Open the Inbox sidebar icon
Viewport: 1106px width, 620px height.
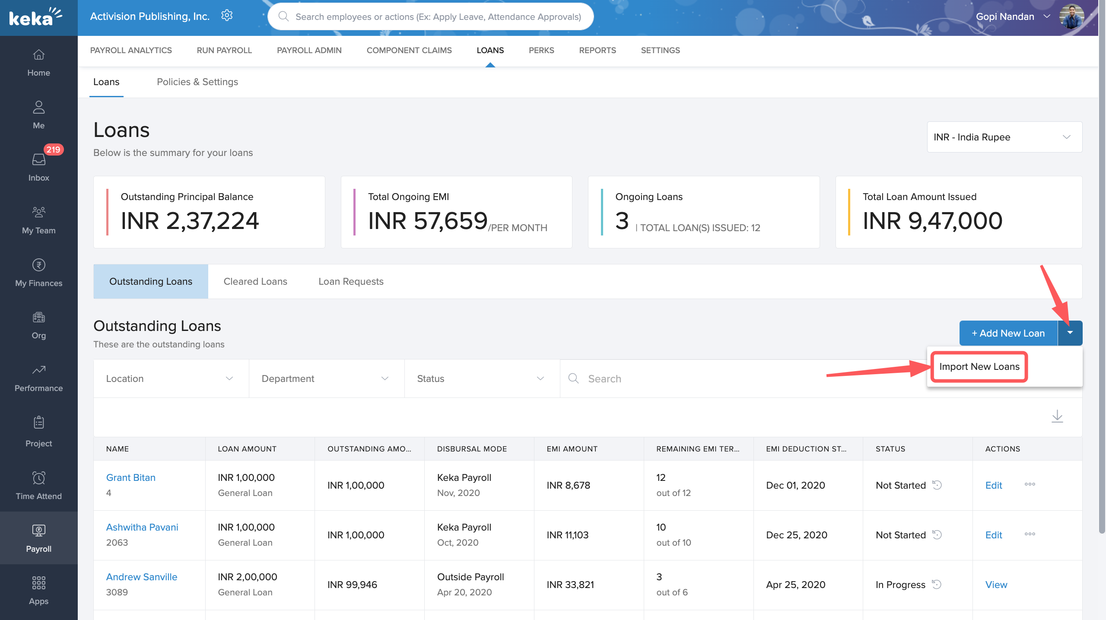(x=38, y=160)
